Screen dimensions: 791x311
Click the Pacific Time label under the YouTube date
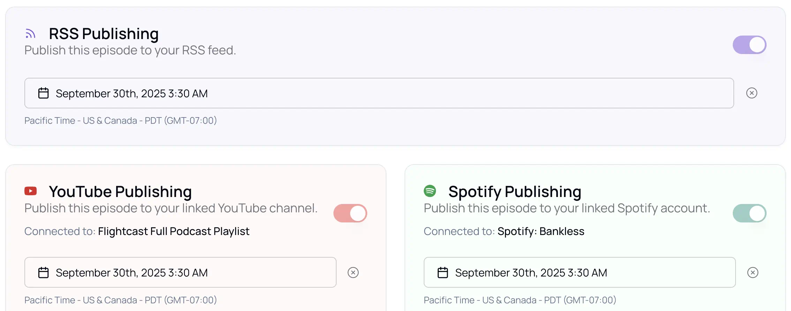(120, 300)
